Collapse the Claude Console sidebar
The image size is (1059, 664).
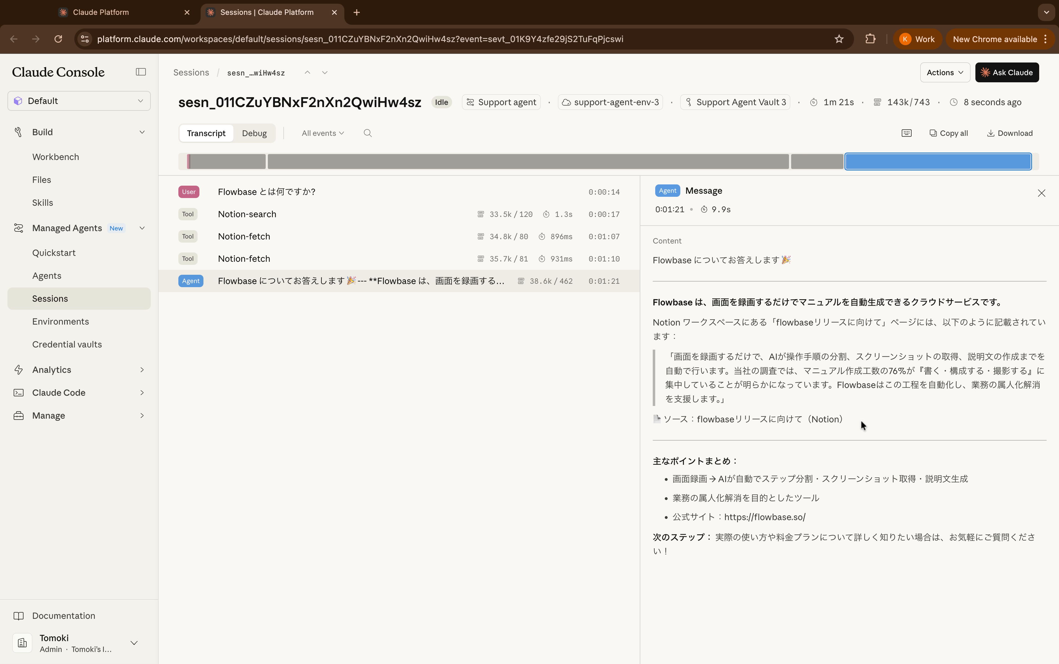[x=141, y=72]
